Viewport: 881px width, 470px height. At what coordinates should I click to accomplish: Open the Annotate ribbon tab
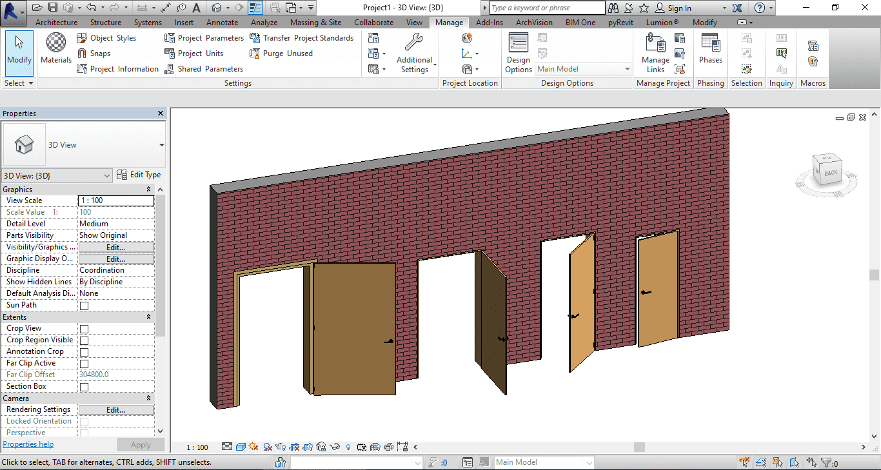pyautogui.click(x=222, y=23)
